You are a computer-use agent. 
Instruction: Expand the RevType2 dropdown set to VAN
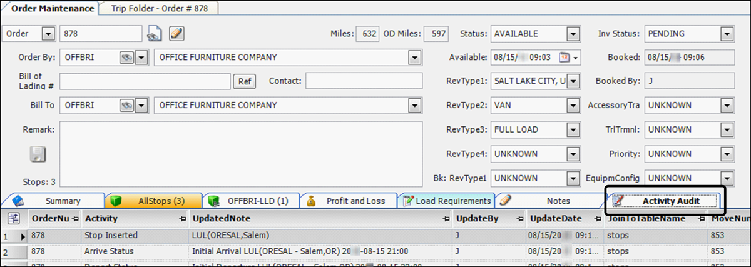(573, 106)
